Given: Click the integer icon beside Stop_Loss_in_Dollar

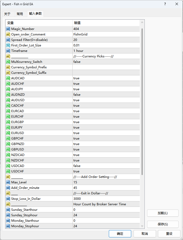Looking at the screenshot, I should coord(8,199).
